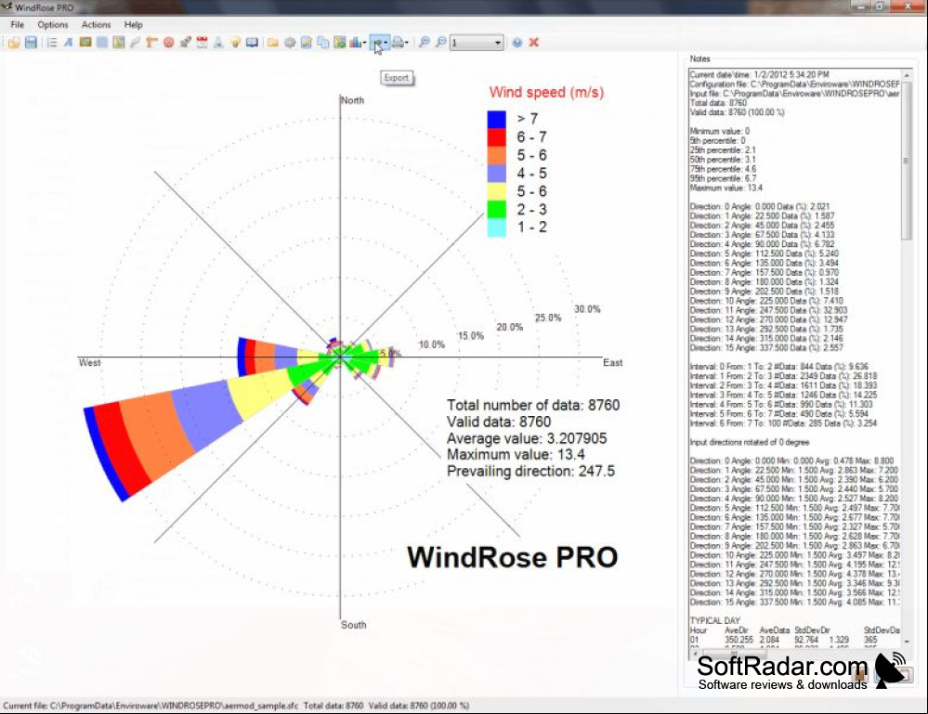
Task: Click the 'TYPICAL DAY' line in Notes
Action: tap(715, 620)
